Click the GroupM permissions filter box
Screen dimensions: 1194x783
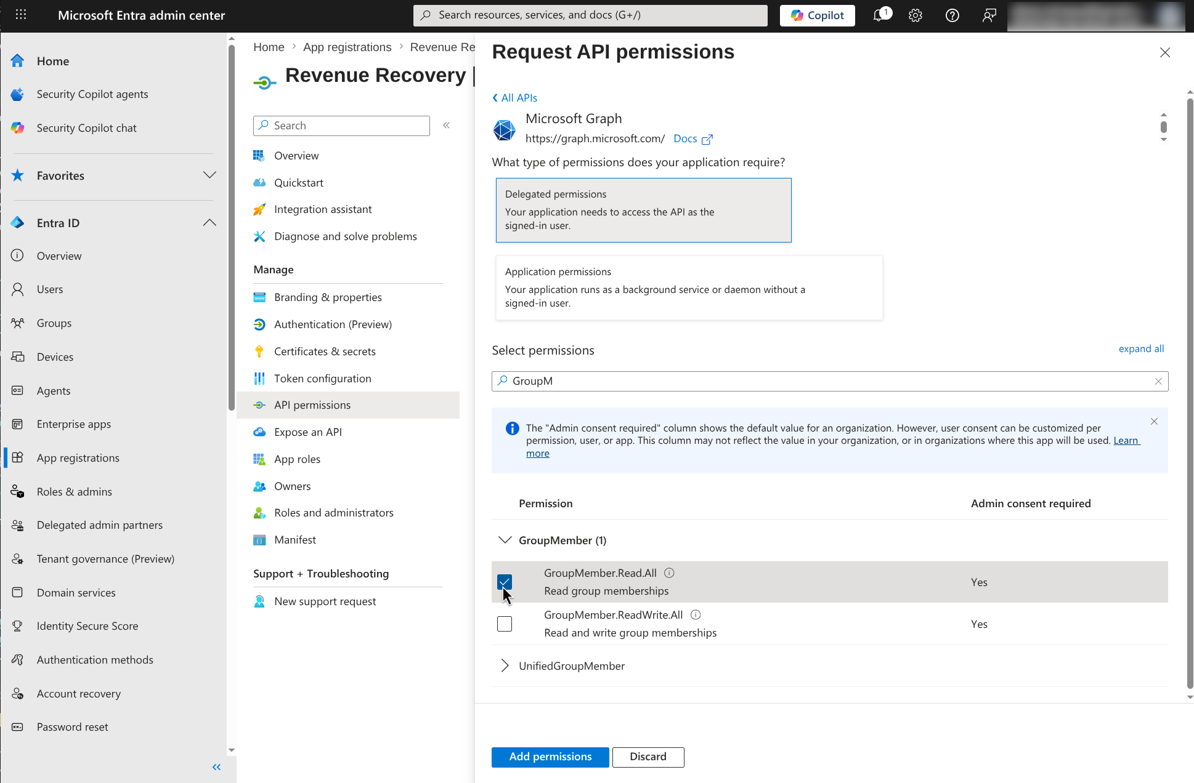point(830,381)
